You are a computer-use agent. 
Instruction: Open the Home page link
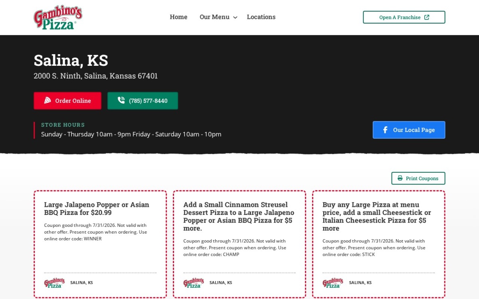[178, 17]
